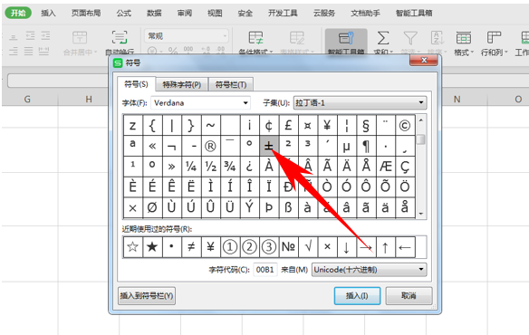
Task: Switch to the 特殊字符(P) tab
Action: (x=182, y=85)
